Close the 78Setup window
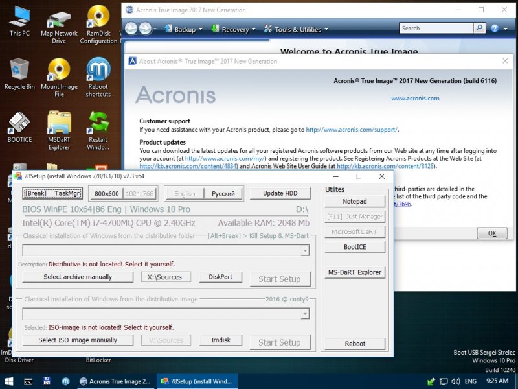Screen dimensions: 518x389 [381, 176]
